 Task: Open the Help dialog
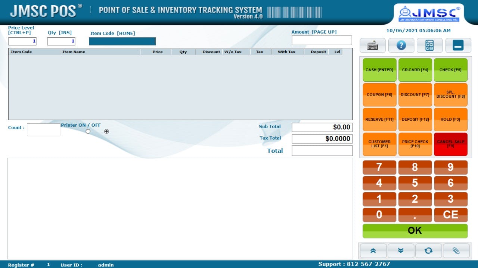pyautogui.click(x=401, y=45)
